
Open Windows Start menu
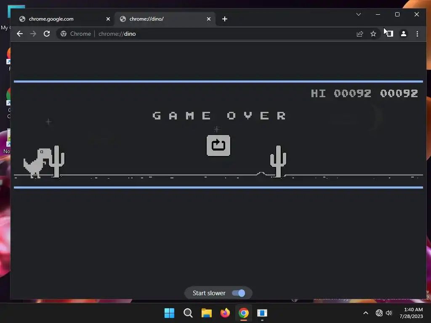[169, 313]
